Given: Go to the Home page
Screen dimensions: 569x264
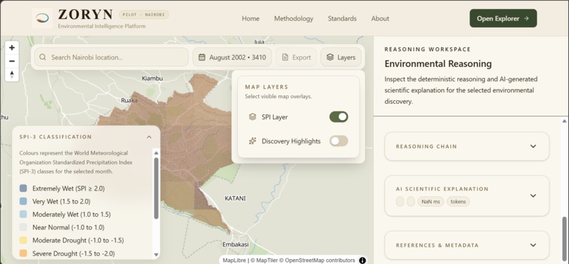Looking at the screenshot, I should click(251, 18).
